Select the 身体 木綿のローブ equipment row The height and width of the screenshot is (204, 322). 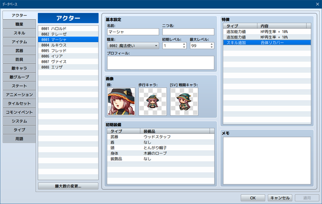[160, 153]
